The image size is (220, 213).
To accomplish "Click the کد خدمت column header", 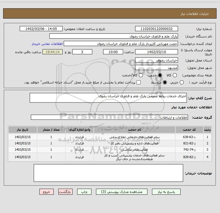I will coord(189,130).
